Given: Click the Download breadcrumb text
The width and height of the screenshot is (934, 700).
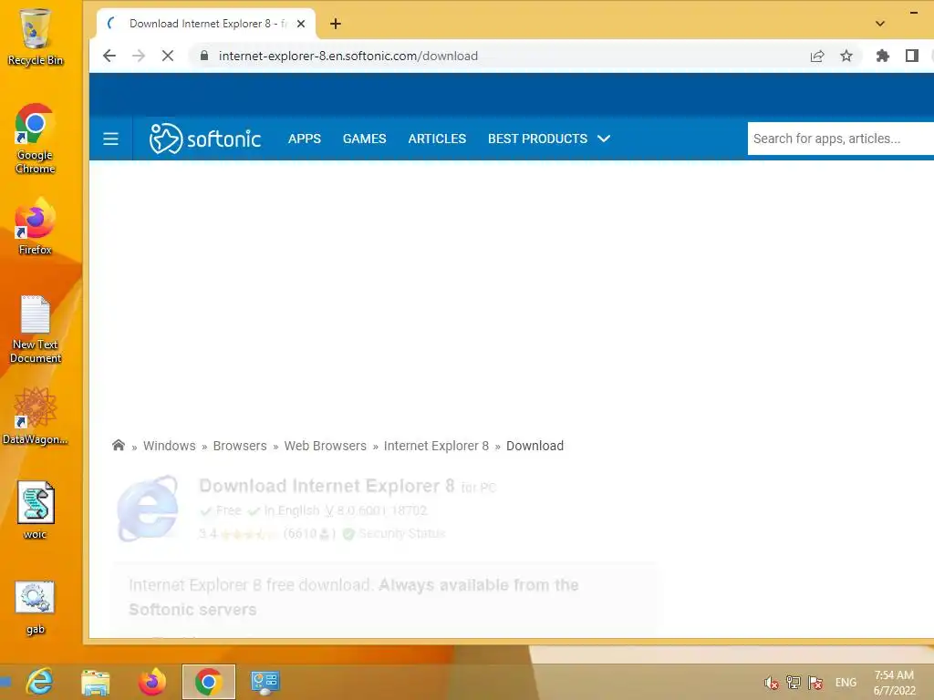Looking at the screenshot, I should [534, 446].
